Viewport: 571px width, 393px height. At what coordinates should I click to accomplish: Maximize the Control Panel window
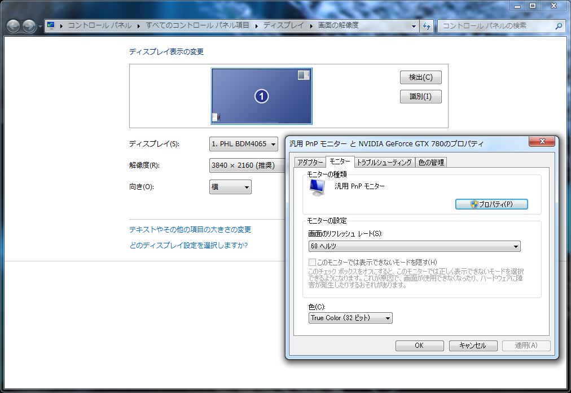pyautogui.click(x=533, y=6)
